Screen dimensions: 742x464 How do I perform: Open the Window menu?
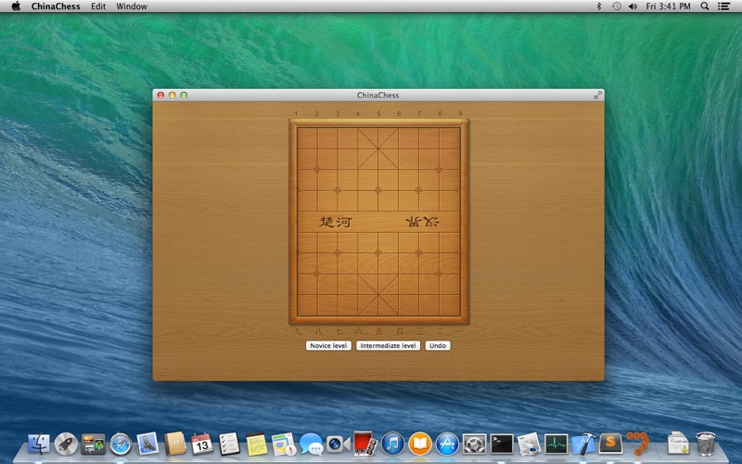tap(132, 6)
